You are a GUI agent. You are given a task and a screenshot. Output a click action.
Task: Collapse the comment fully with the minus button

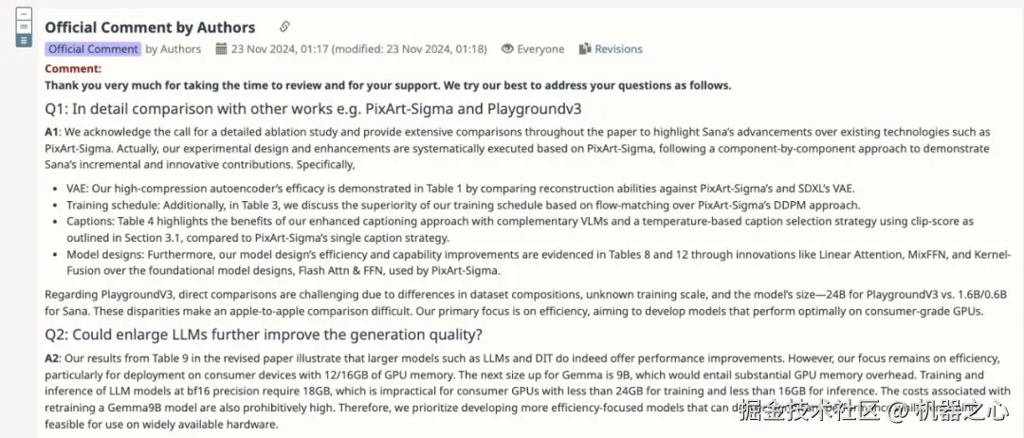coord(24,13)
